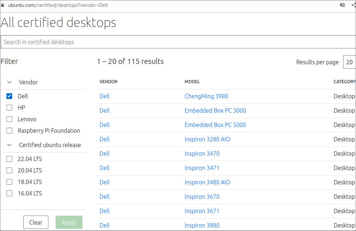This screenshot has height=231, width=356.
Task: Enable the 22.04 LTS release filter
Action: tap(9, 159)
